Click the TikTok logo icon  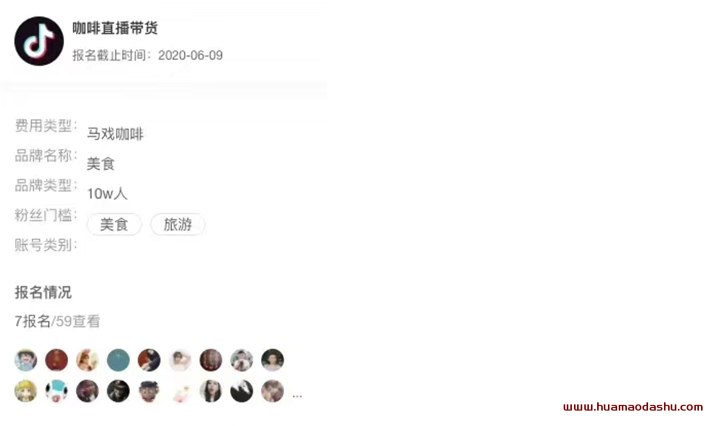[39, 41]
